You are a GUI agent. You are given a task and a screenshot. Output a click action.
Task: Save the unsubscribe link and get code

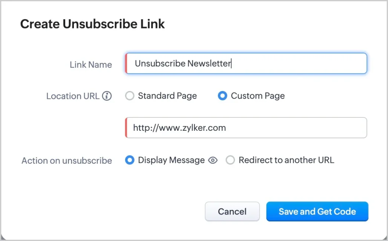pyautogui.click(x=317, y=211)
